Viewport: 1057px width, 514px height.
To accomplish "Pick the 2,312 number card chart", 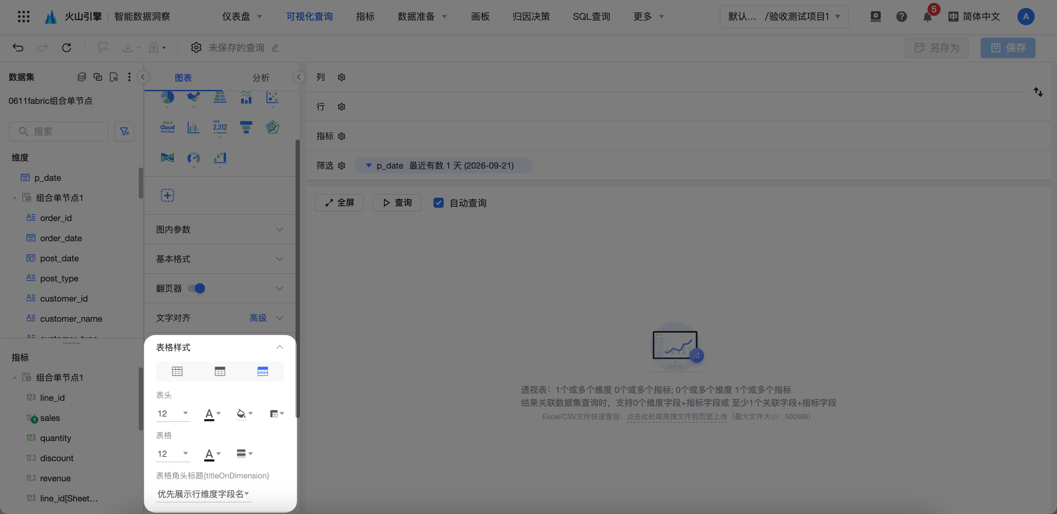I will click(x=220, y=127).
